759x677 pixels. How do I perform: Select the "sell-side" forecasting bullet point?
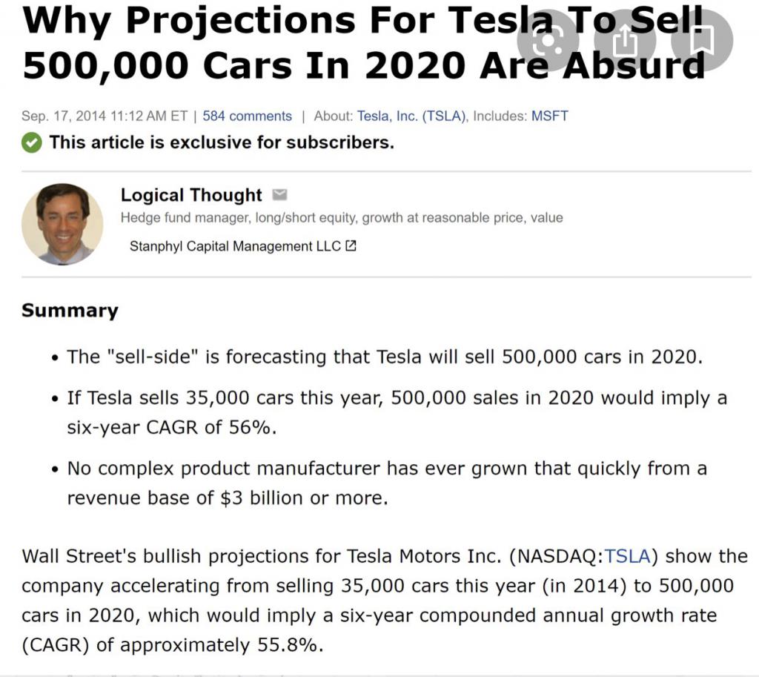click(x=384, y=357)
